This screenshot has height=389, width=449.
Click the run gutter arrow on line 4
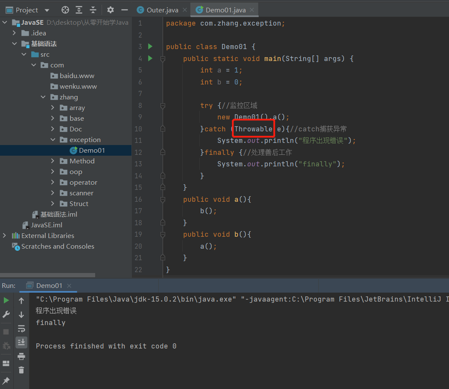coord(150,58)
